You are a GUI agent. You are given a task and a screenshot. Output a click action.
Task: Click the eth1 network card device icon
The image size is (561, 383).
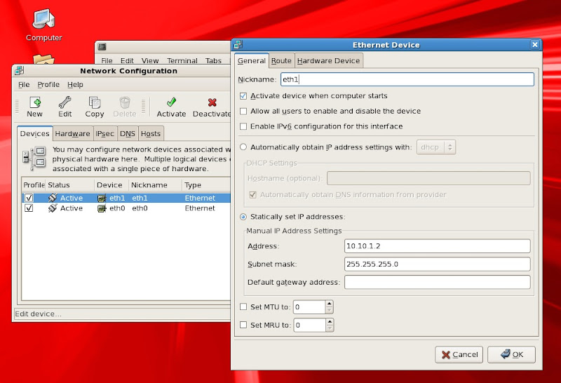[x=102, y=198]
